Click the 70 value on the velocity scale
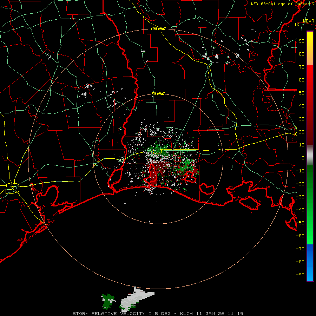This screenshot has height=316, width=316. tap(302, 67)
